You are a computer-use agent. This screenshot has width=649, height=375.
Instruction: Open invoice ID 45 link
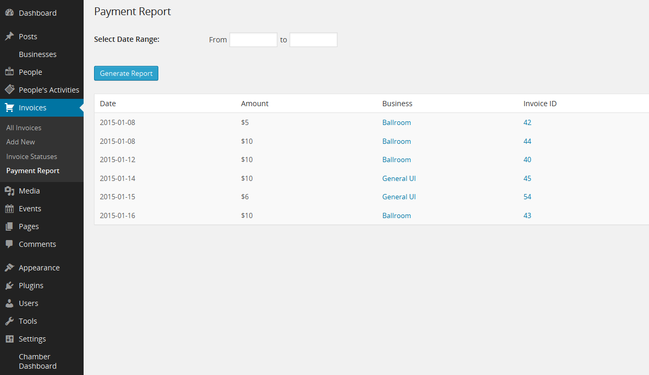click(527, 178)
